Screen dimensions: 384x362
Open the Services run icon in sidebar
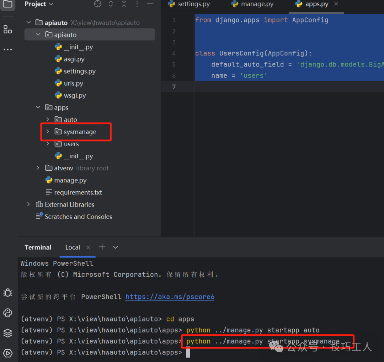[7, 353]
